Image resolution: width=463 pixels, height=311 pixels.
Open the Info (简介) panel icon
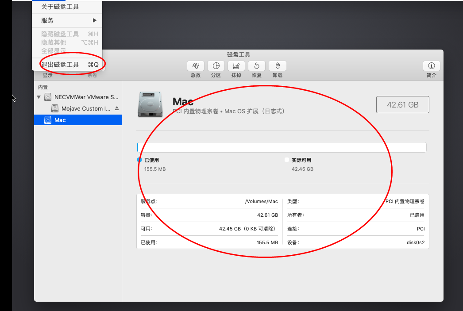pos(432,66)
